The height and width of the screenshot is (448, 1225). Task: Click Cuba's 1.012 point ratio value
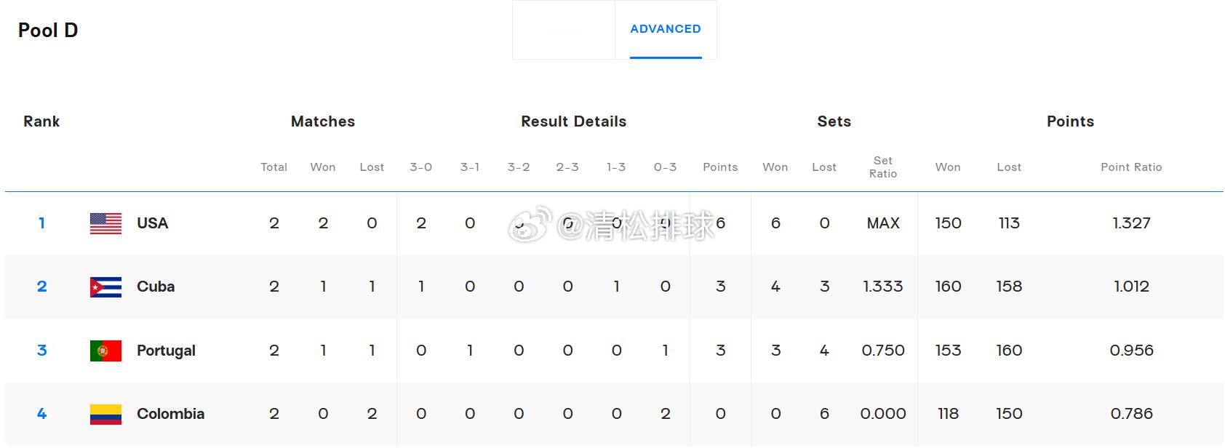click(1131, 287)
